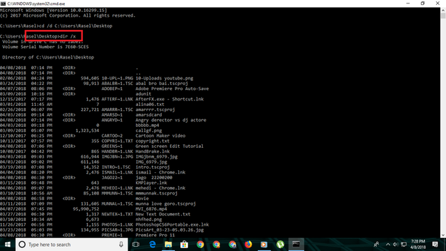Click the 'copyright.txt' file name
The height and width of the screenshot is (251, 446).
tap(153, 141)
